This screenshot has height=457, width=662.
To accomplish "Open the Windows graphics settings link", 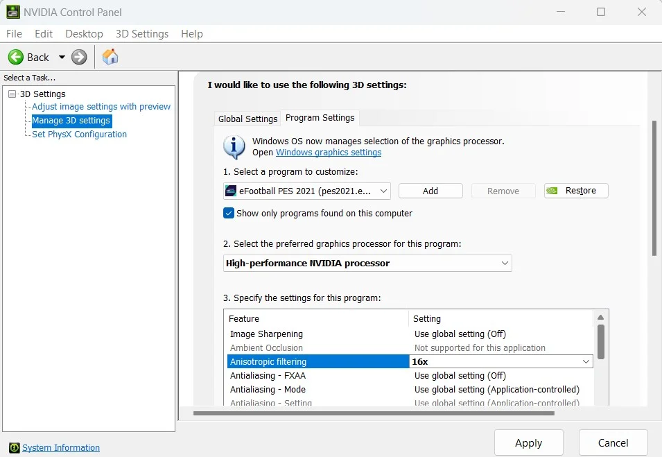I will coord(329,153).
